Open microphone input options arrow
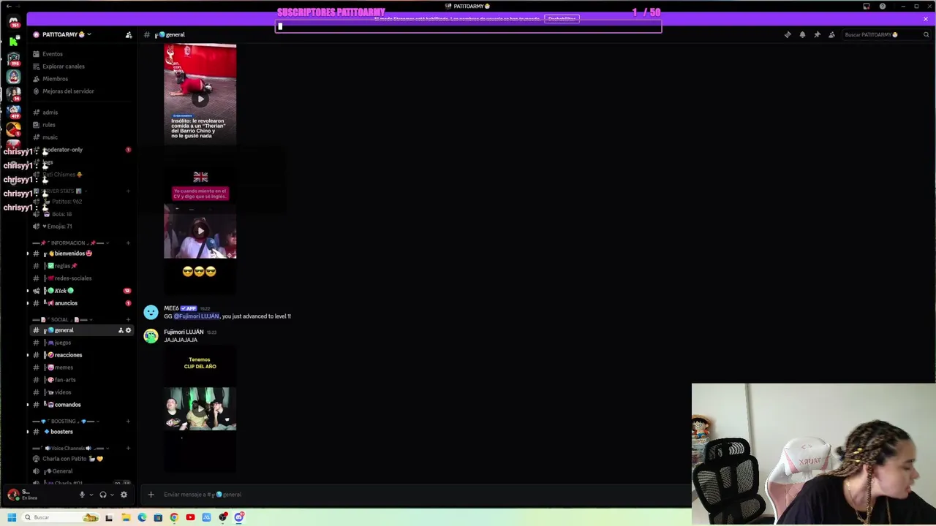Image resolution: width=936 pixels, height=526 pixels. coord(91,495)
